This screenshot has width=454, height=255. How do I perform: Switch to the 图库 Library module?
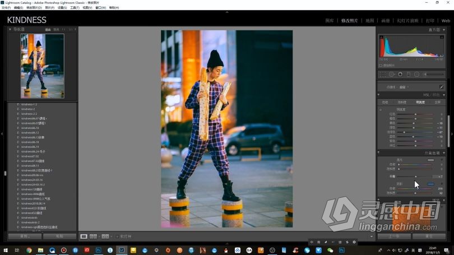click(x=330, y=20)
